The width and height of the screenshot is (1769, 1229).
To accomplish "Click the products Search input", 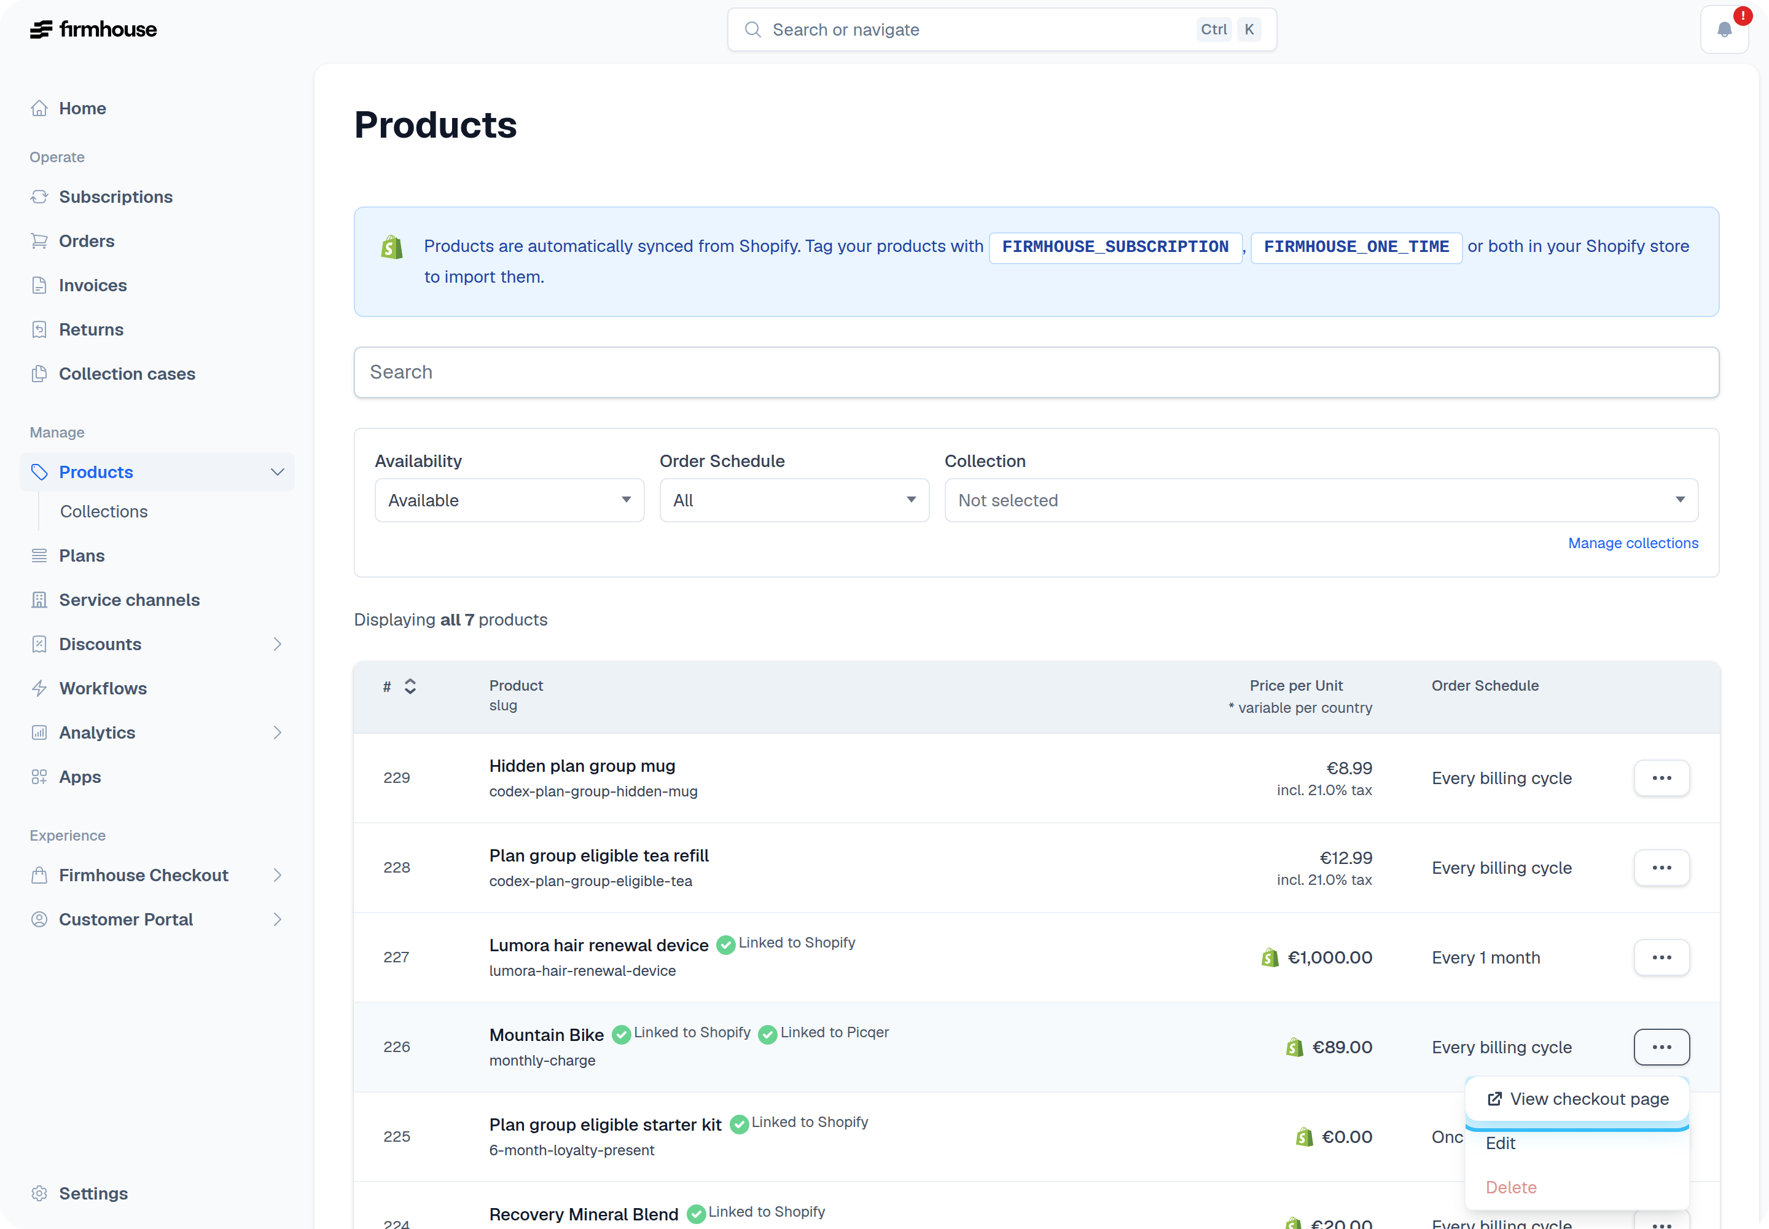I will pos(1036,372).
